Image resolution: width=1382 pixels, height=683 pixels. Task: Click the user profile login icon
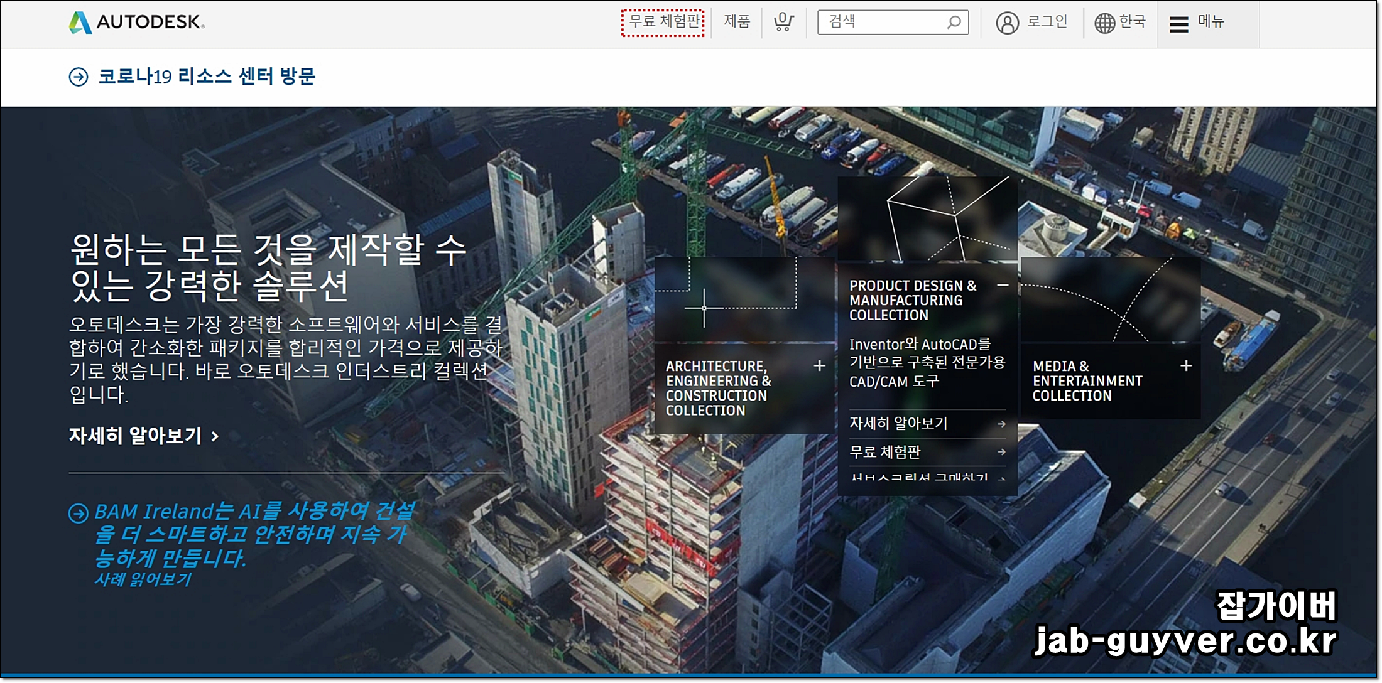(1007, 23)
